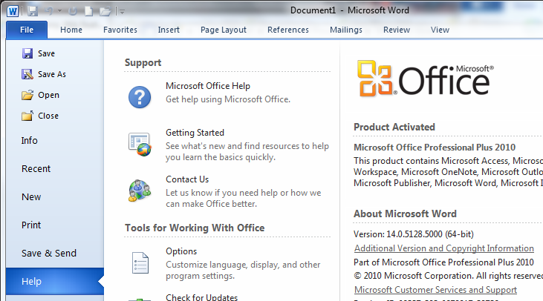Screen dimensions: 543x301
Task: Switch to the View tab
Action: (x=440, y=30)
